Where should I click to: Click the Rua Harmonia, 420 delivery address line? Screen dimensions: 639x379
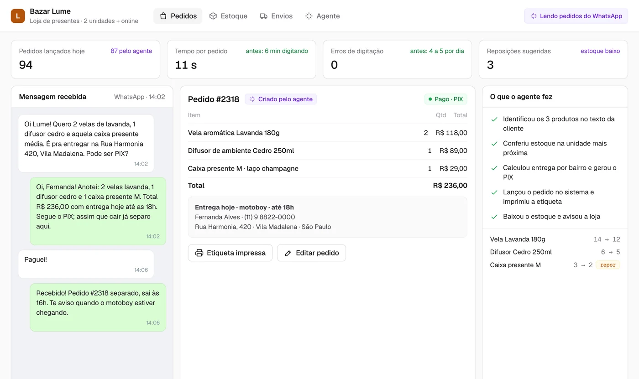coord(263,227)
